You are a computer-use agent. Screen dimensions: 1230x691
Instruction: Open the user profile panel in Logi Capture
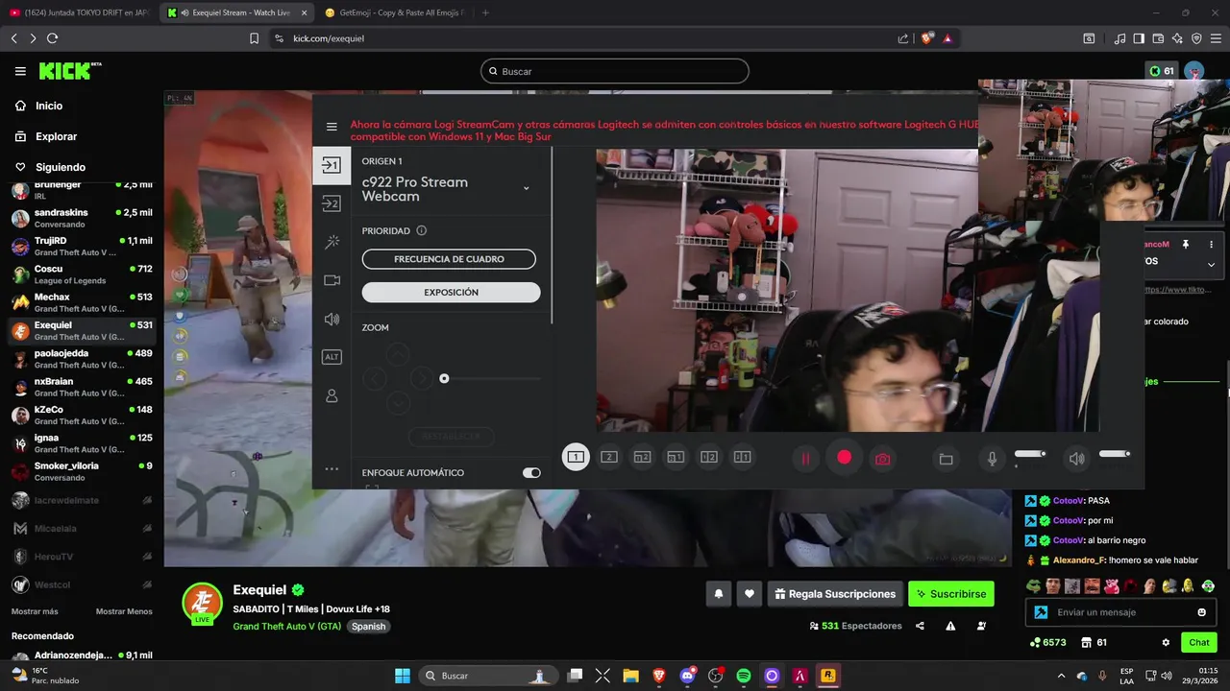coord(332,395)
